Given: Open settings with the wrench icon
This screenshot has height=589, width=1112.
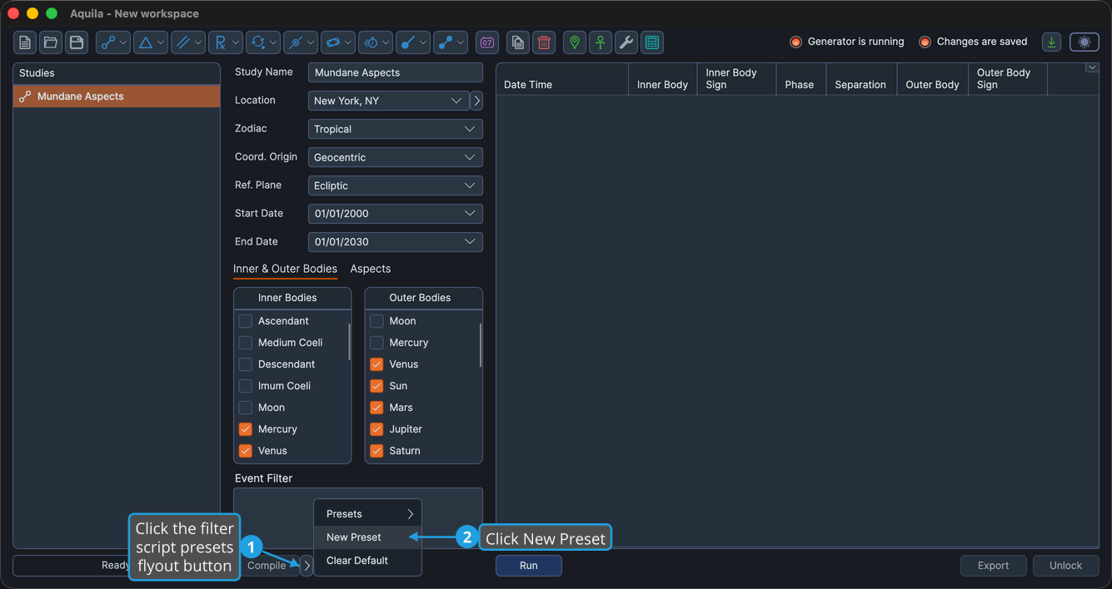Looking at the screenshot, I should tap(626, 42).
